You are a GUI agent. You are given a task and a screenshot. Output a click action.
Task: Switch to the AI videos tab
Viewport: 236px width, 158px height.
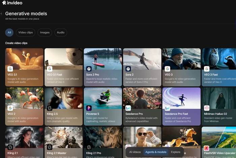[x=135, y=152]
